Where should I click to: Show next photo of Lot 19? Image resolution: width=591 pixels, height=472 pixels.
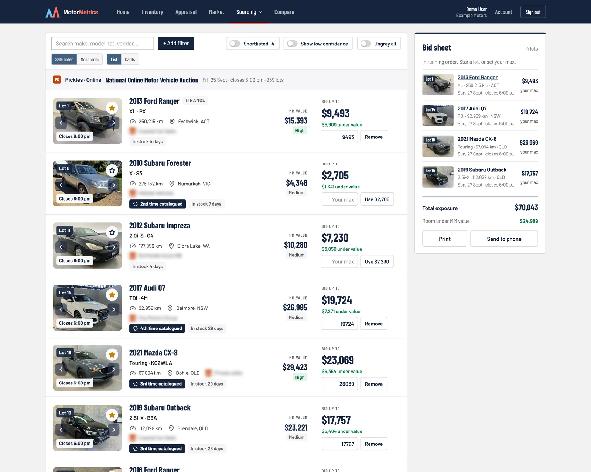click(x=114, y=430)
